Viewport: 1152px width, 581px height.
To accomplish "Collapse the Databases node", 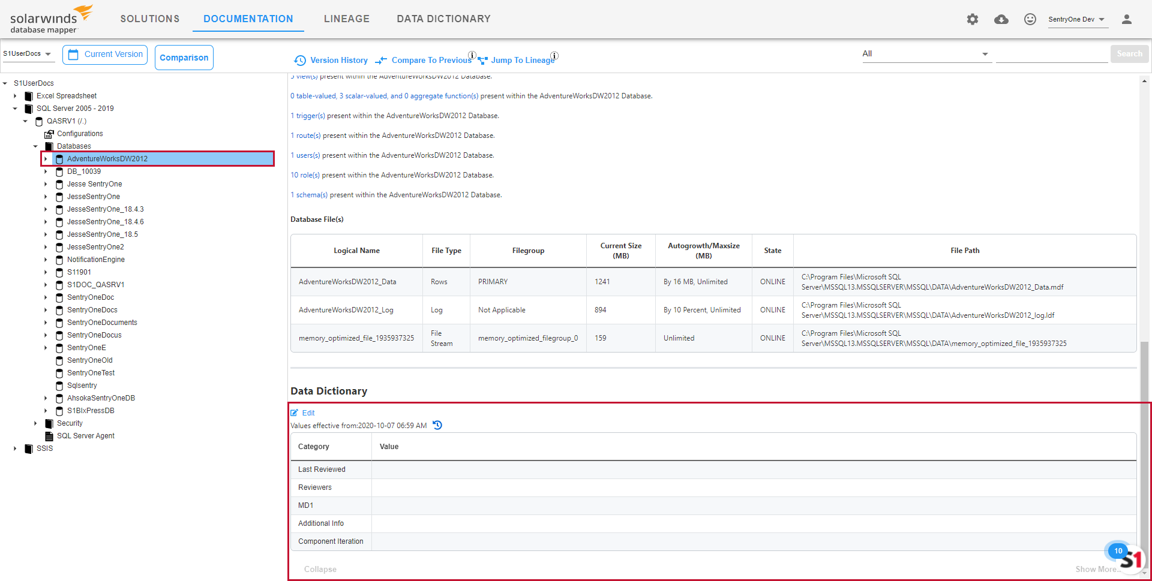I will coord(35,146).
